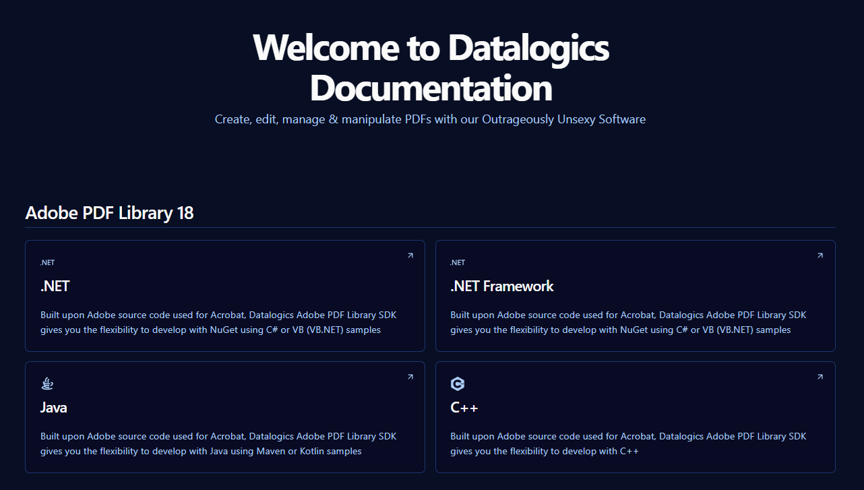Open the C++ documentation card
This screenshot has height=490, width=864.
(635, 417)
